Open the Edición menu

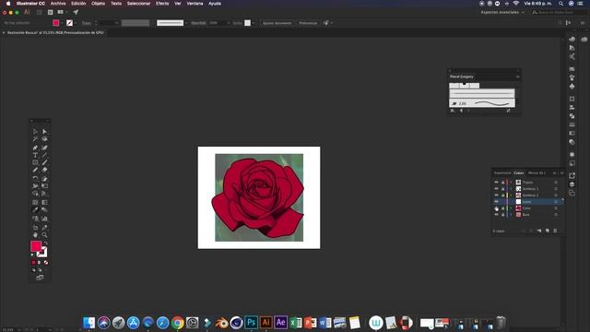pyautogui.click(x=78, y=4)
